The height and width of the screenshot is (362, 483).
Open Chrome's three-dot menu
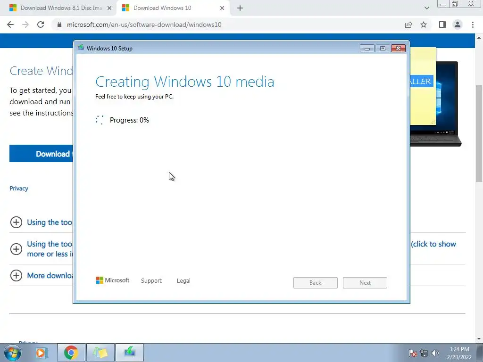pyautogui.click(x=473, y=25)
